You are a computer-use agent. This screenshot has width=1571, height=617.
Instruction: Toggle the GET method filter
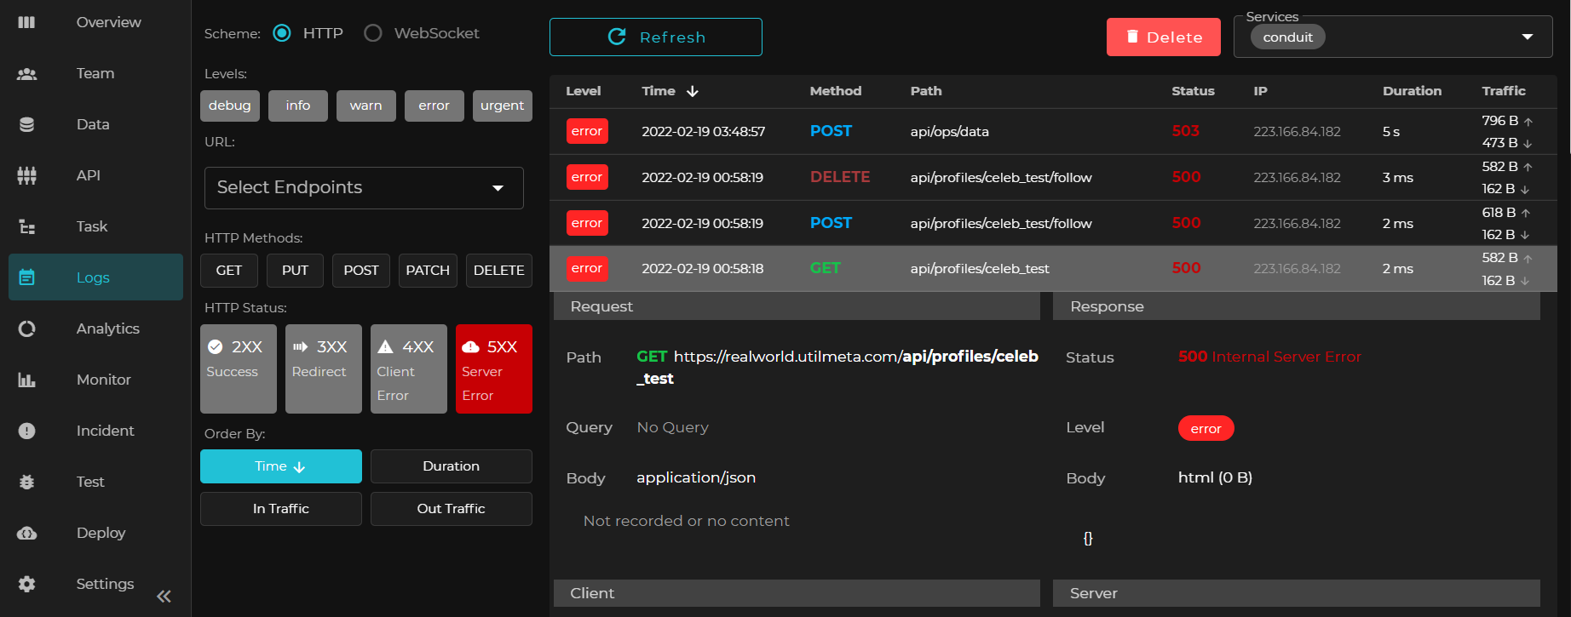click(229, 271)
